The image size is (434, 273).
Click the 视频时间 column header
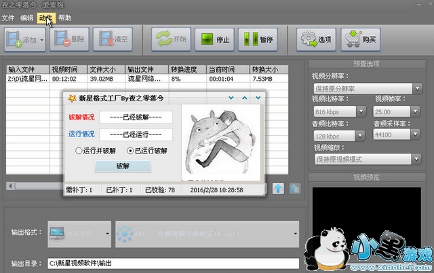(68, 69)
